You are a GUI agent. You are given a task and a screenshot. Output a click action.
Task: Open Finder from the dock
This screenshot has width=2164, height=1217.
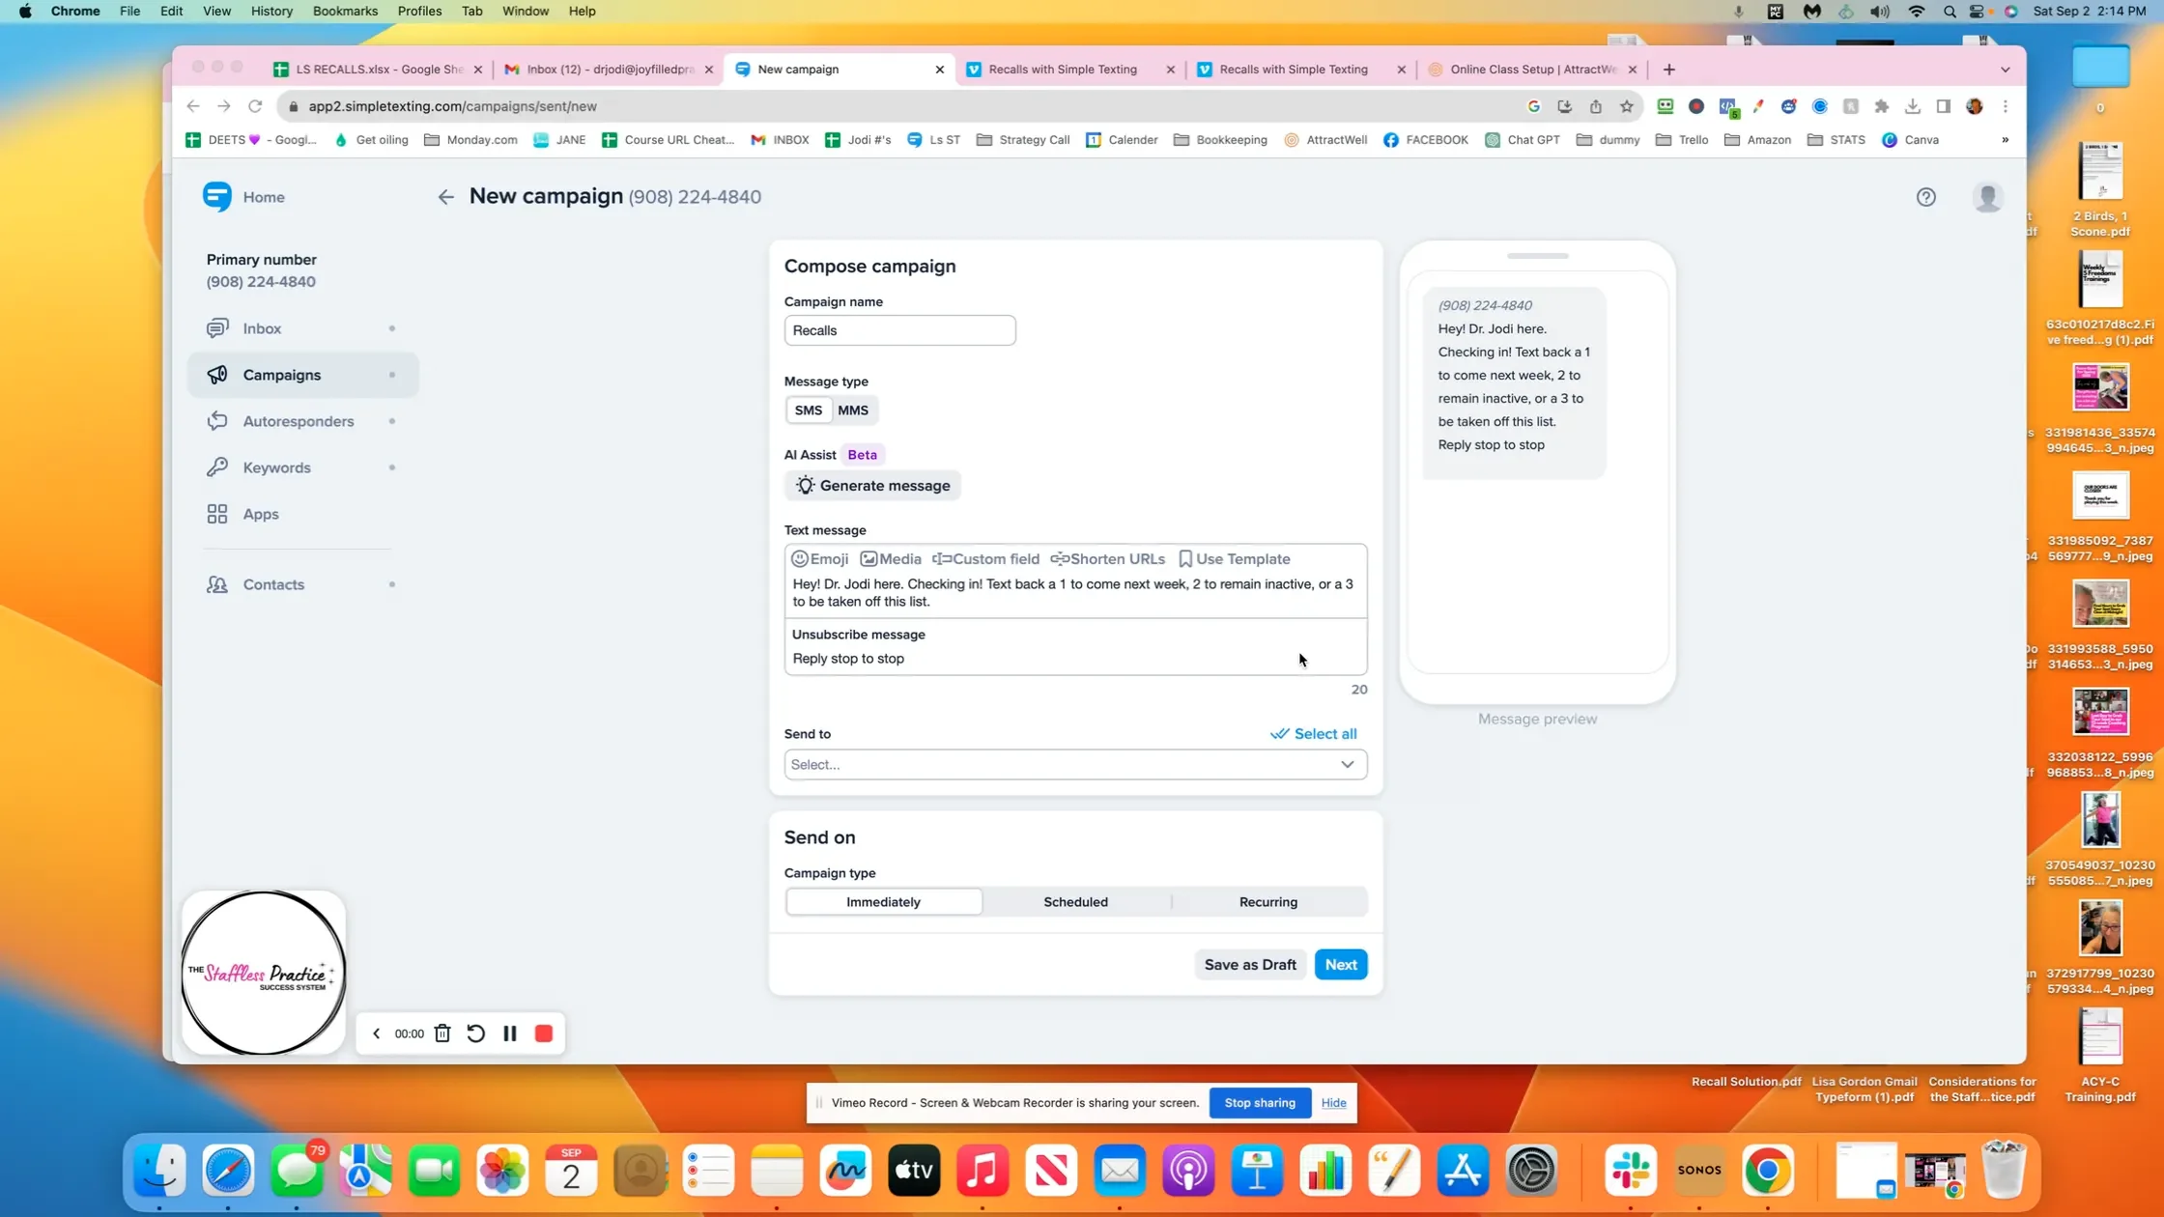click(159, 1171)
